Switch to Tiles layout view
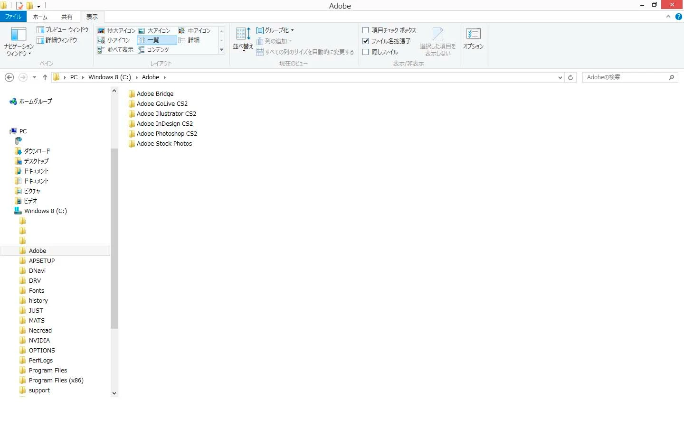The width and height of the screenshot is (684, 427). [116, 50]
